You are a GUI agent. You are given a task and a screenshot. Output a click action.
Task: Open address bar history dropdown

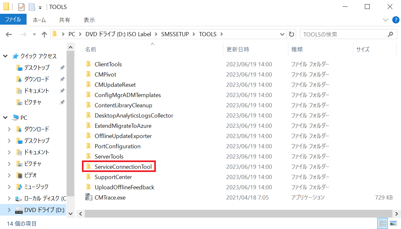(282, 34)
